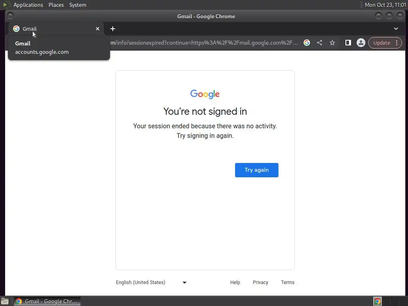The height and width of the screenshot is (306, 408).
Task: Select the Gmail browser tab
Action: point(56,29)
